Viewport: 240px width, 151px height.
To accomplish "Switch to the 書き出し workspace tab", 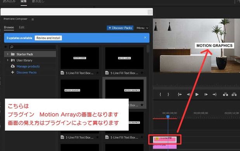I will tap(38, 2).
